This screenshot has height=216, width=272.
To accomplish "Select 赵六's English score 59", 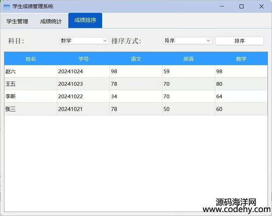I will tap(188, 72).
